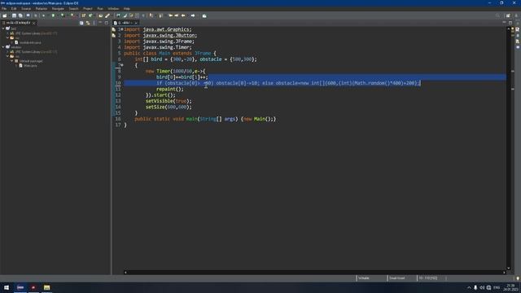Collapse the (default package) node
521x293 pixels.
pyautogui.click(x=12, y=61)
